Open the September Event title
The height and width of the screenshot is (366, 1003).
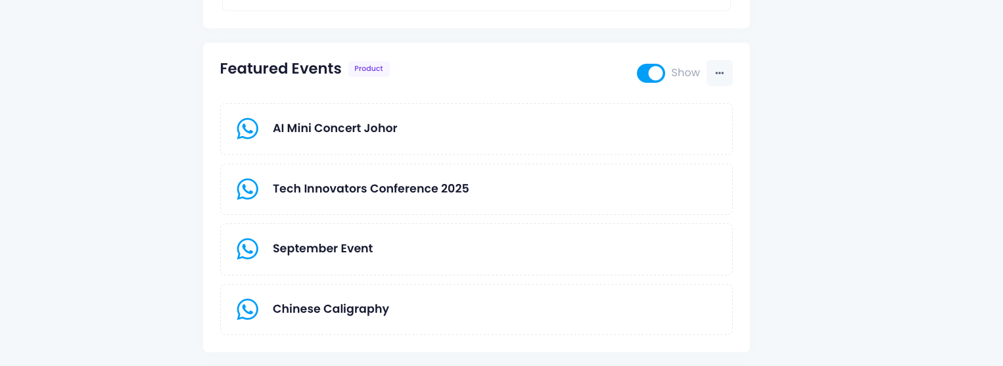point(323,248)
